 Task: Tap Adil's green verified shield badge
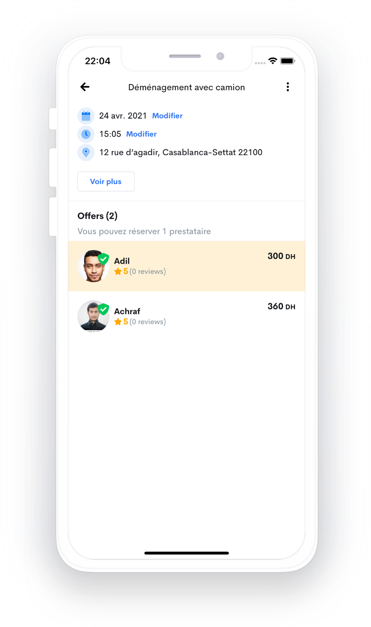point(104,259)
